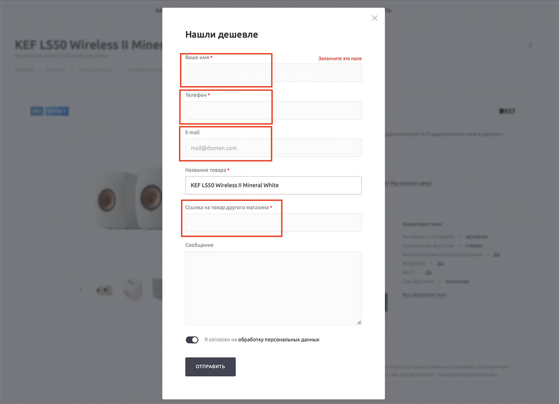The height and width of the screenshot is (404, 559).
Task: Click the "Название товара" field with KEF LS50
Action: [273, 185]
